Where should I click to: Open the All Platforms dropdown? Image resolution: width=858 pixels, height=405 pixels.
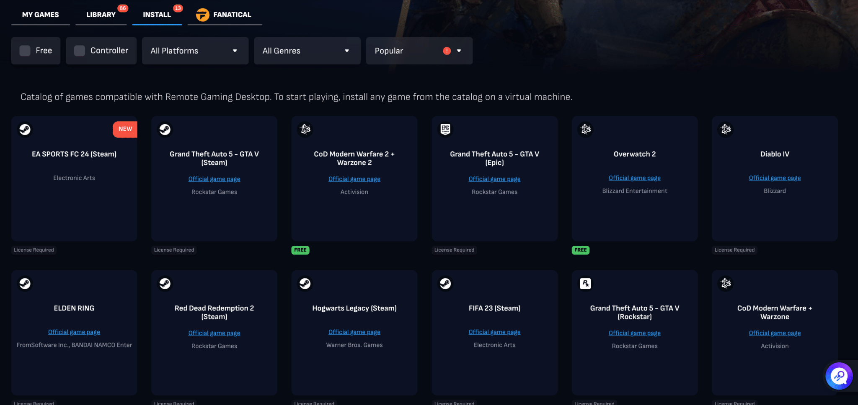(195, 51)
